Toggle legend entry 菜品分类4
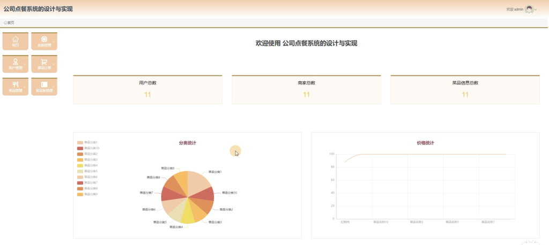 point(87,165)
